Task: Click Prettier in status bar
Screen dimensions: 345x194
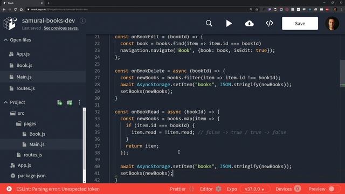Action: click(177, 189)
